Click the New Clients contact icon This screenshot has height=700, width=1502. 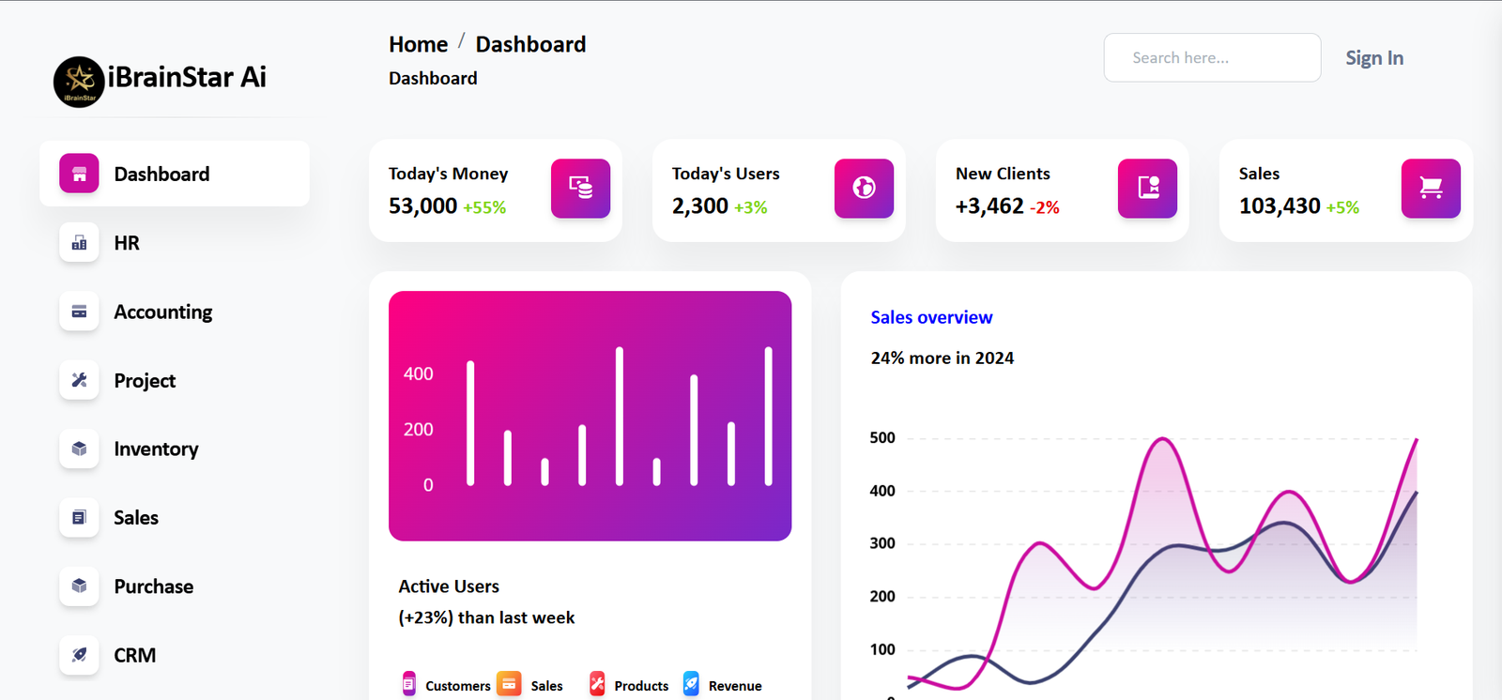point(1147,189)
